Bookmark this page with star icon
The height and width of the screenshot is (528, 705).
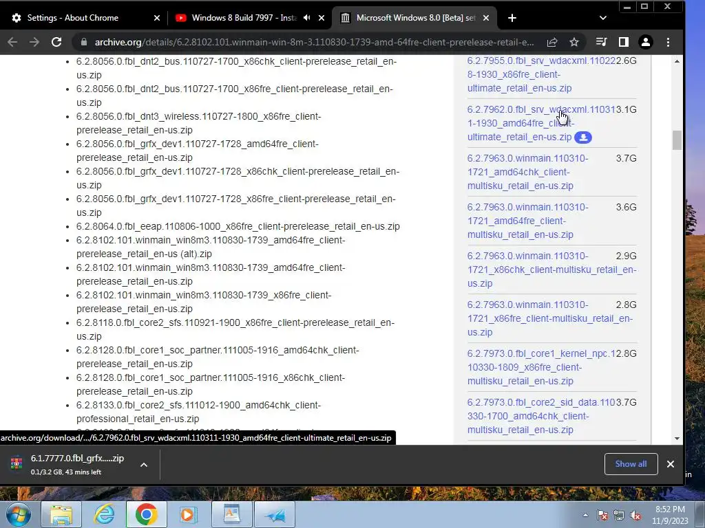pyautogui.click(x=574, y=42)
